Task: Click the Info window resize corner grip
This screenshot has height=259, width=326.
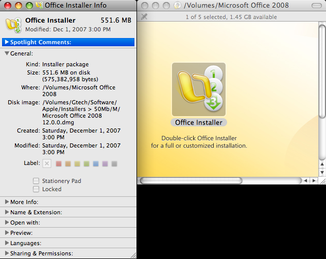Action: pos(133,255)
